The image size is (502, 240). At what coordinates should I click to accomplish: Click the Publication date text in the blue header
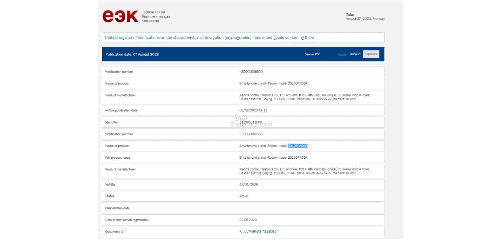click(132, 55)
